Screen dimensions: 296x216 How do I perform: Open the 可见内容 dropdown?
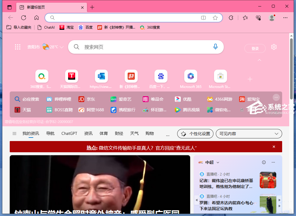pyautogui.click(x=249, y=134)
